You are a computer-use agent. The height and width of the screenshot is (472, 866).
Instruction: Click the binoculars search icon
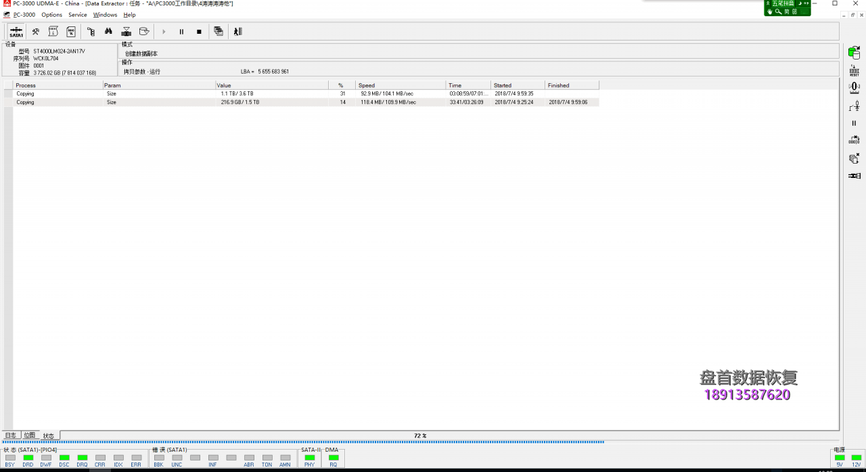click(x=108, y=32)
